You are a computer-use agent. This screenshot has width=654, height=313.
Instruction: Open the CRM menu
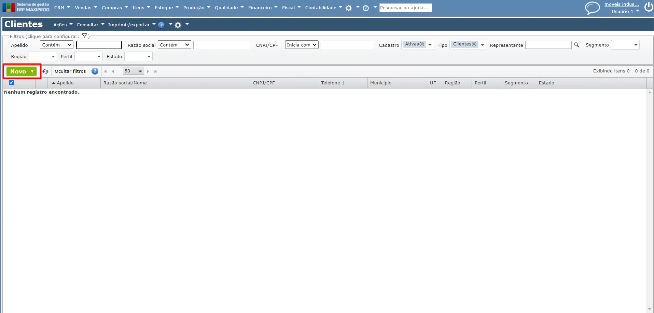click(62, 8)
